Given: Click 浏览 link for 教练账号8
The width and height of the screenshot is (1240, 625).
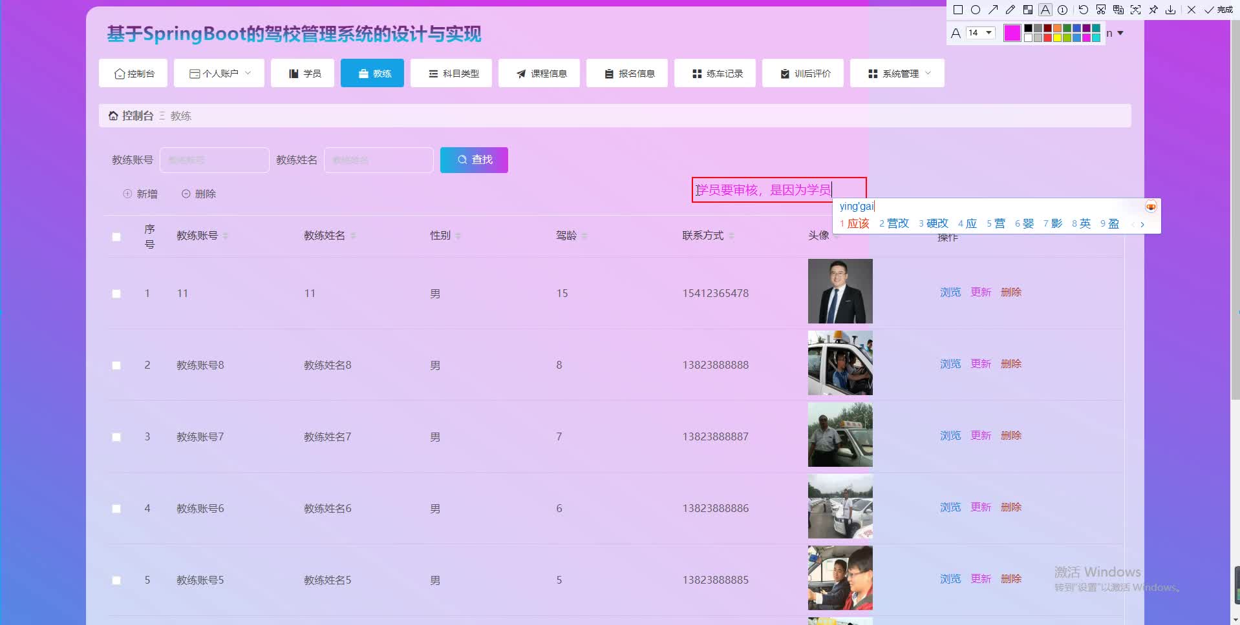Looking at the screenshot, I should tap(950, 364).
